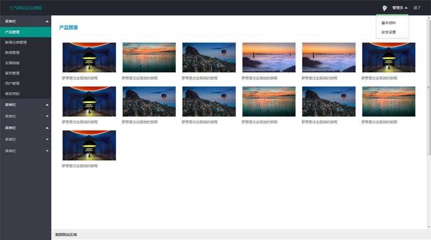Click the caption under the third-row thumbnail

[x=80, y=166]
